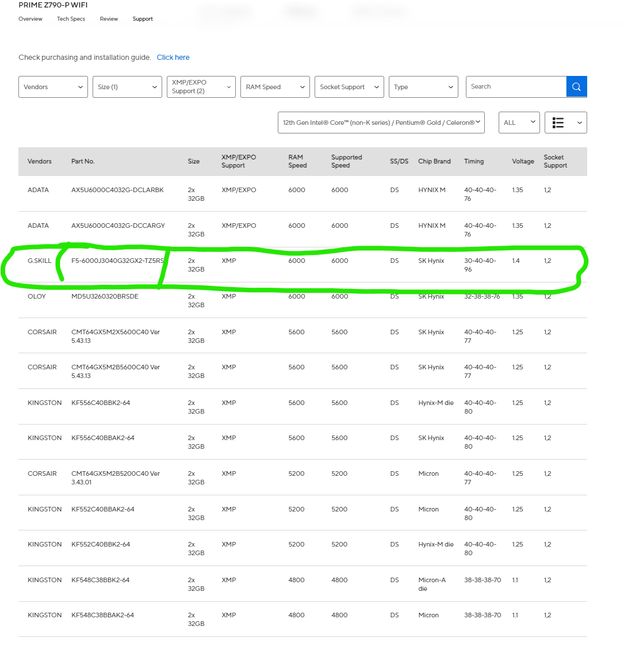This screenshot has height=657, width=624.
Task: Expand the Type filter dropdown
Action: pyautogui.click(x=423, y=87)
